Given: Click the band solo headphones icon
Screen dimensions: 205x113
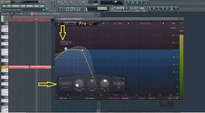Looking at the screenshot, I should (x=70, y=43).
